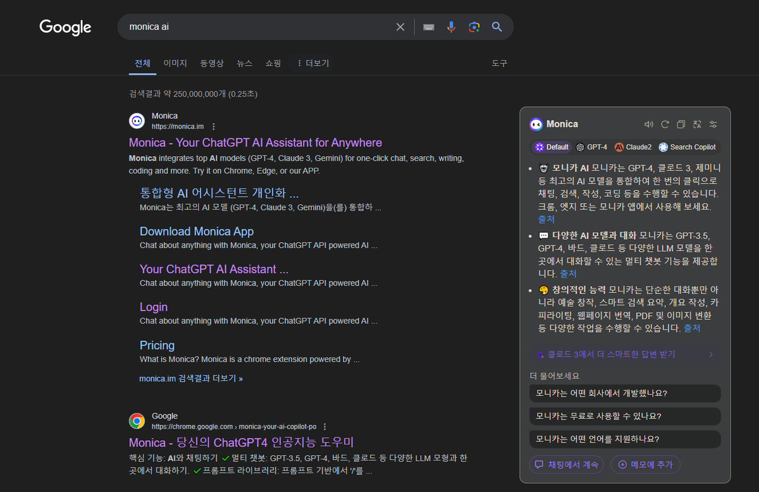
Task: Open the 'Monica - Your ChatGPT AI Assistant for Anywhere' result
Action: tap(256, 143)
